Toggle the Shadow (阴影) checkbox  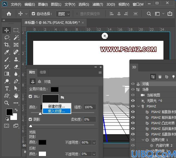click(30, 119)
